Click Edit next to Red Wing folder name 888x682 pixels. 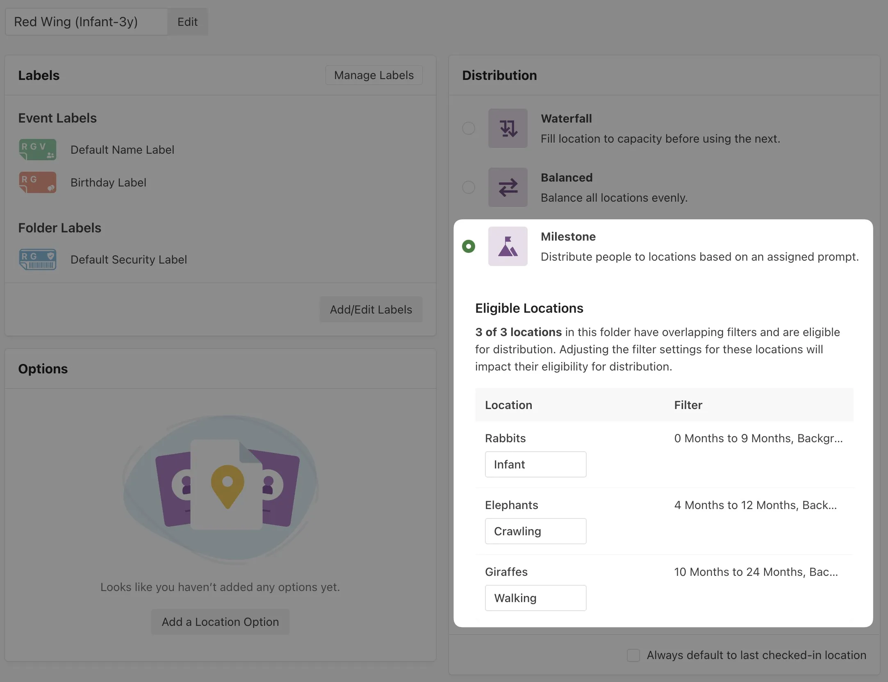187,22
